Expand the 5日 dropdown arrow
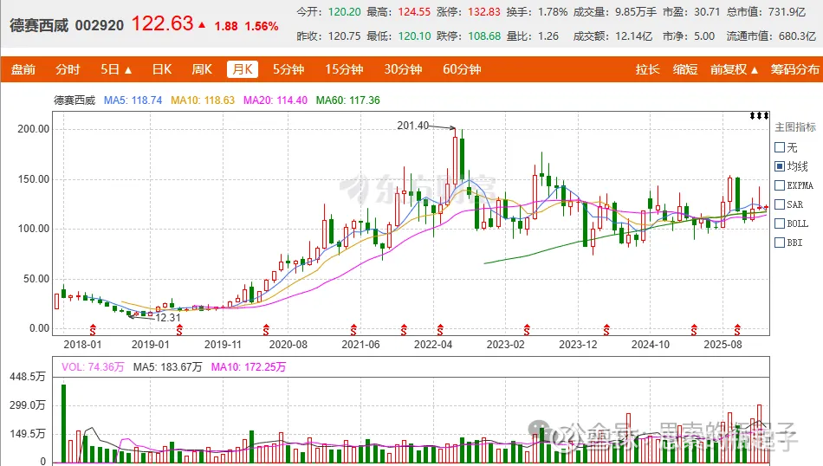This screenshot has height=466, width=823. 128,70
